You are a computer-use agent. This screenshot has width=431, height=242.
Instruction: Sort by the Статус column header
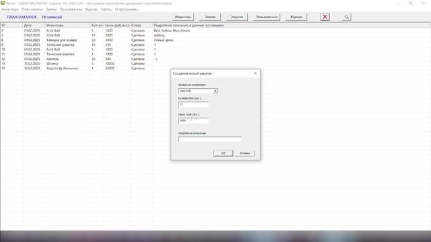pyautogui.click(x=141, y=26)
